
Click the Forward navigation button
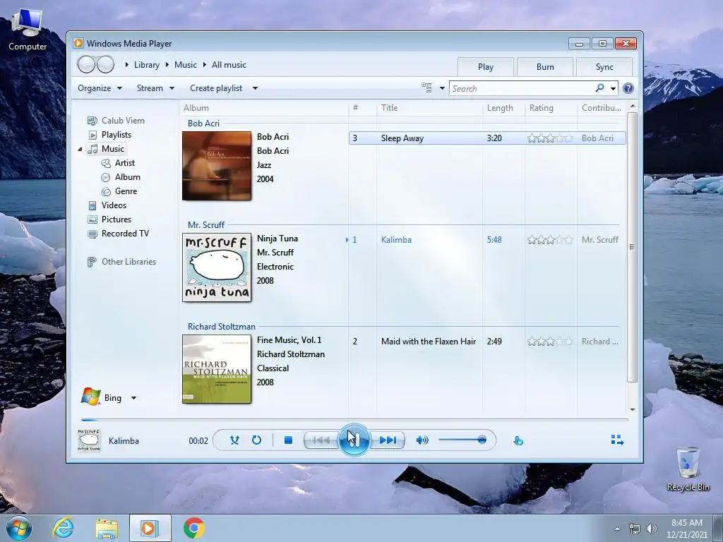point(106,64)
